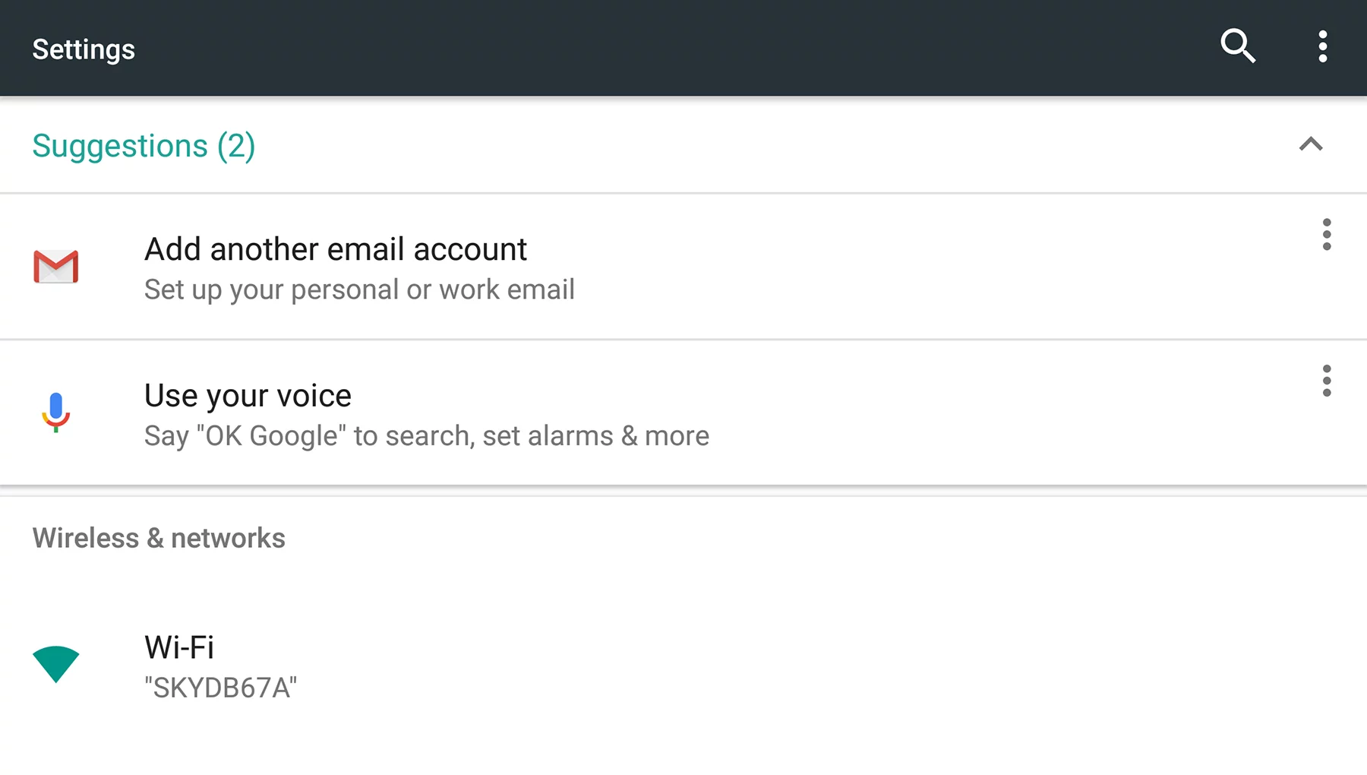Click the SKYDB67A network label

pyautogui.click(x=219, y=687)
